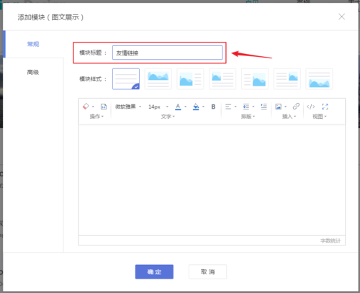Screen dimensions: 360x293
Task: Click the 模块标题 input field
Action: tap(167, 53)
